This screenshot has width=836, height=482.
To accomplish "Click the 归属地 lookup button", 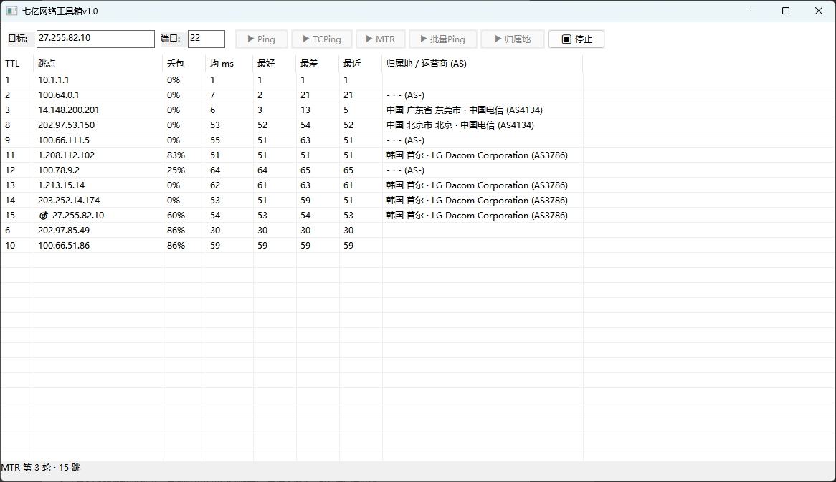I will (513, 39).
